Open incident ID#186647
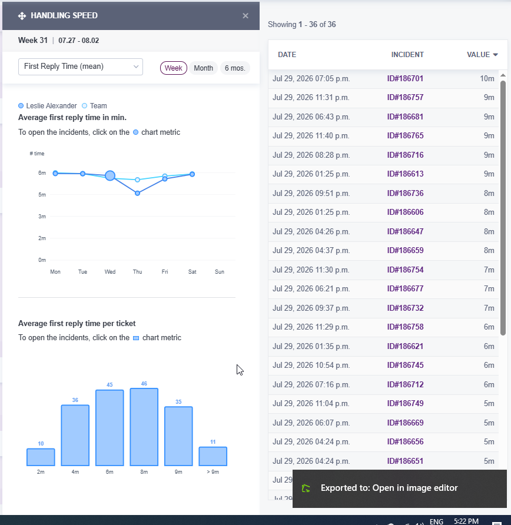 405,231
